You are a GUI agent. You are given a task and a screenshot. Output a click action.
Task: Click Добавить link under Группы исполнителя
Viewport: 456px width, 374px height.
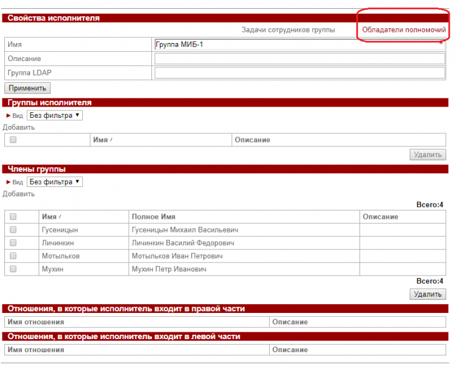19,127
